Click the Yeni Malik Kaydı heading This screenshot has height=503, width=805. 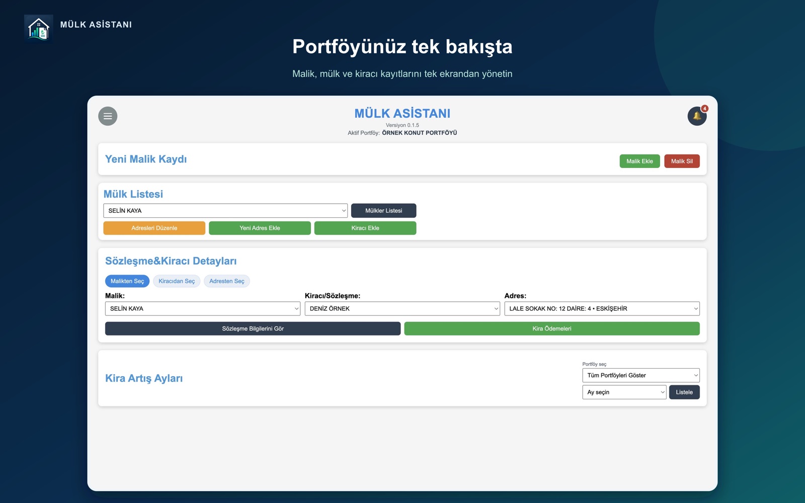146,159
